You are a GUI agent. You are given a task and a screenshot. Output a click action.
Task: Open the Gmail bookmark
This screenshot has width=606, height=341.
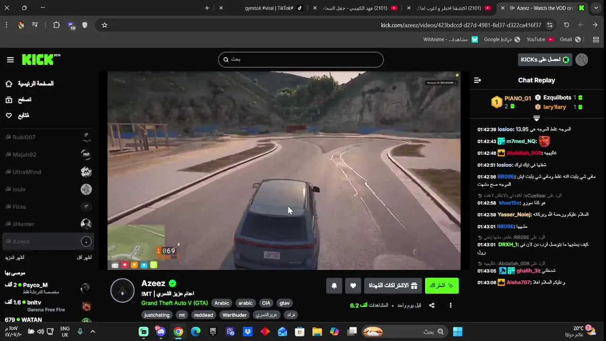point(571,40)
